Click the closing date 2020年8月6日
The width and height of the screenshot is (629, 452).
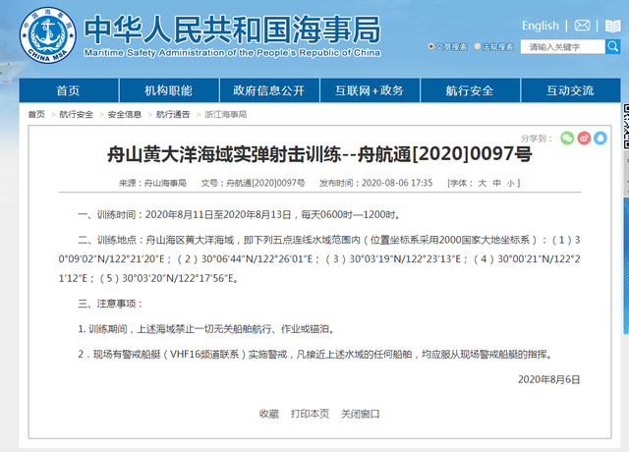pyautogui.click(x=548, y=379)
